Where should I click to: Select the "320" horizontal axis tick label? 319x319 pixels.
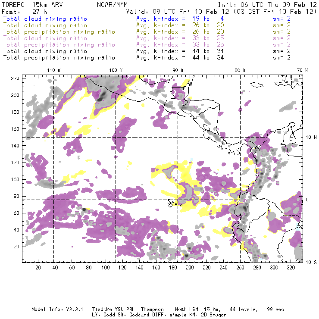pos(291,268)
